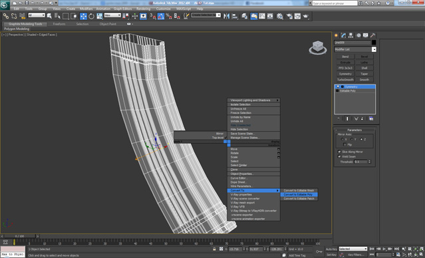Activate the Select and Move tool
Image resolution: width=425 pixels, height=258 pixels.
[83, 16]
